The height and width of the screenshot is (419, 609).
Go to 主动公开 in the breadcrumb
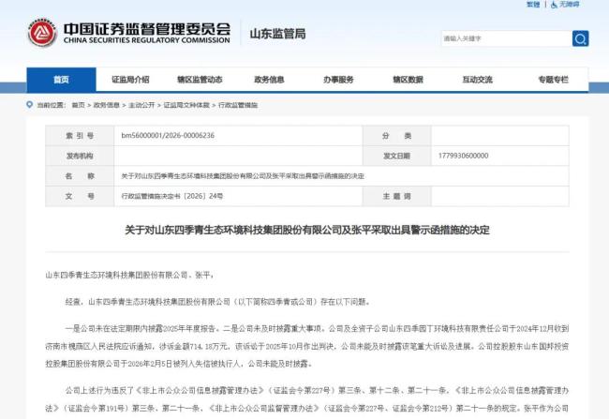coord(141,105)
